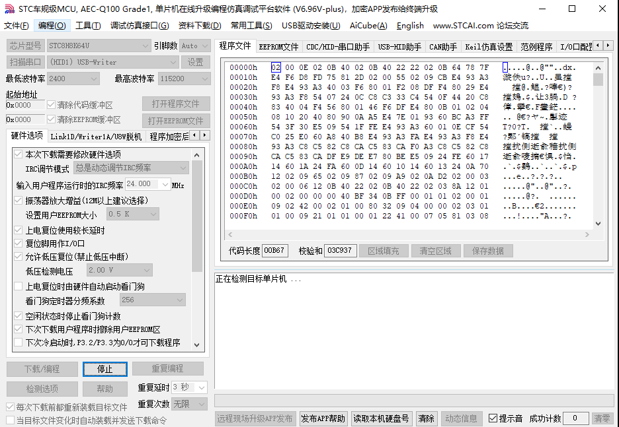Toggle 每次下载前都重新装载目标文件
The width and height of the screenshot is (619, 427).
tap(11, 407)
